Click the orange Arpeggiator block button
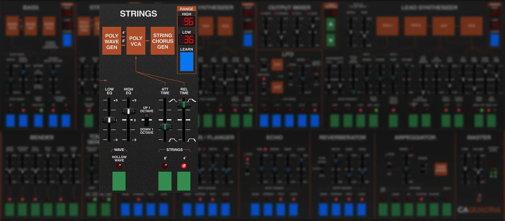This screenshot has width=505, height=221. coord(441,169)
